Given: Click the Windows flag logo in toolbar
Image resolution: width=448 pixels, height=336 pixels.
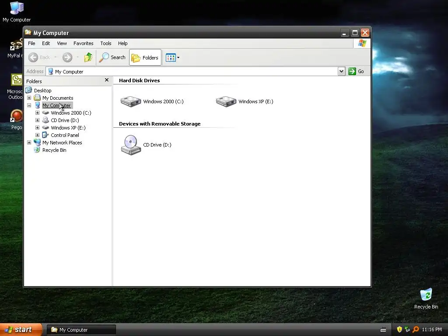Looking at the screenshot, I should 362,43.
